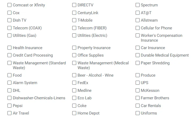Tick the Home Depot checkbox

click(x=74, y=113)
